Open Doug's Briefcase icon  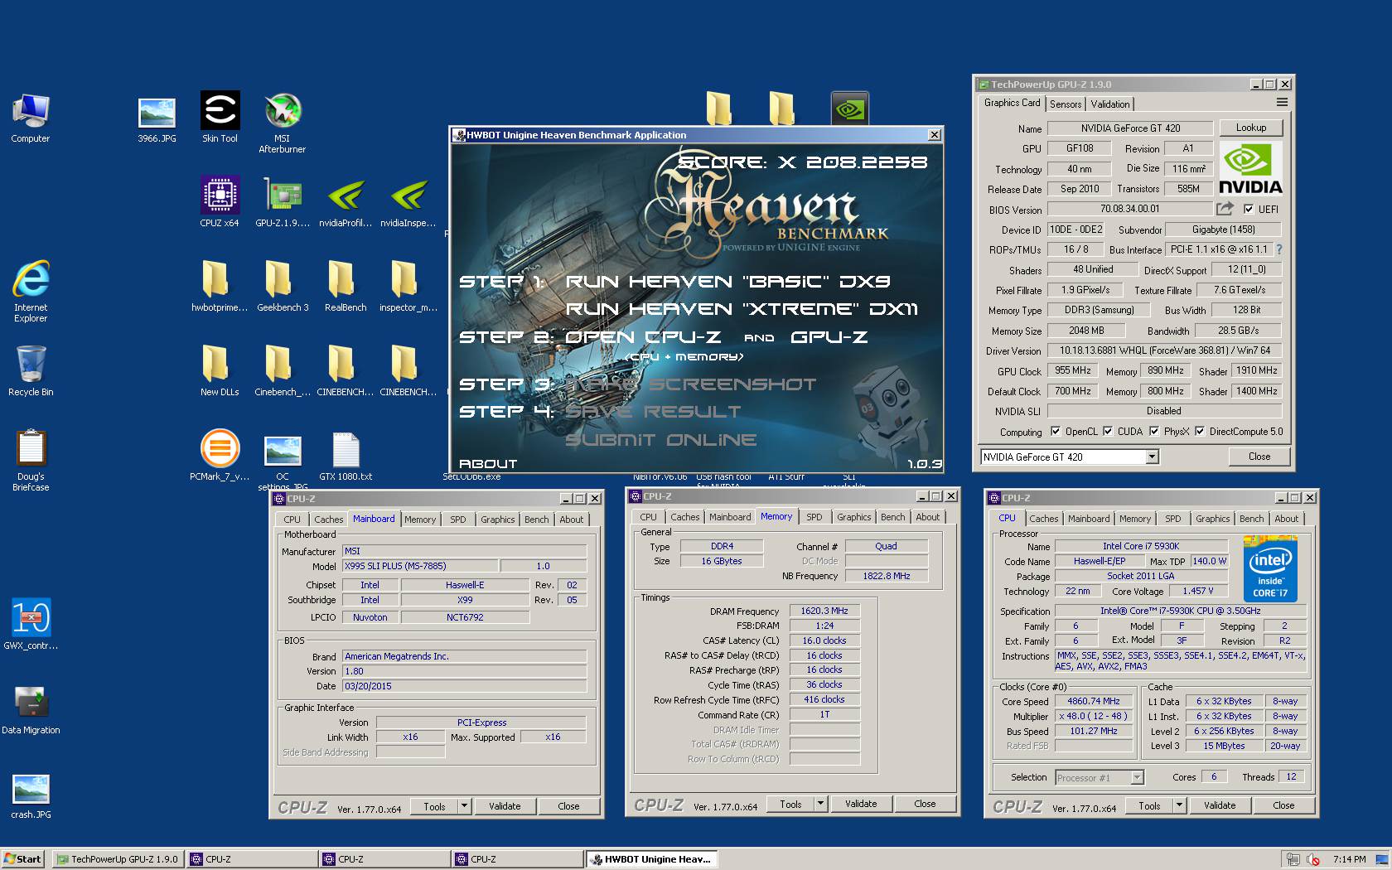pos(31,460)
